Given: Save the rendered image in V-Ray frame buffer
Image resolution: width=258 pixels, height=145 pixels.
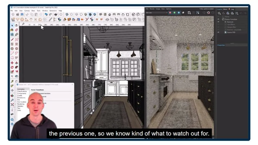Looking at the screenshot, I should [189, 13].
